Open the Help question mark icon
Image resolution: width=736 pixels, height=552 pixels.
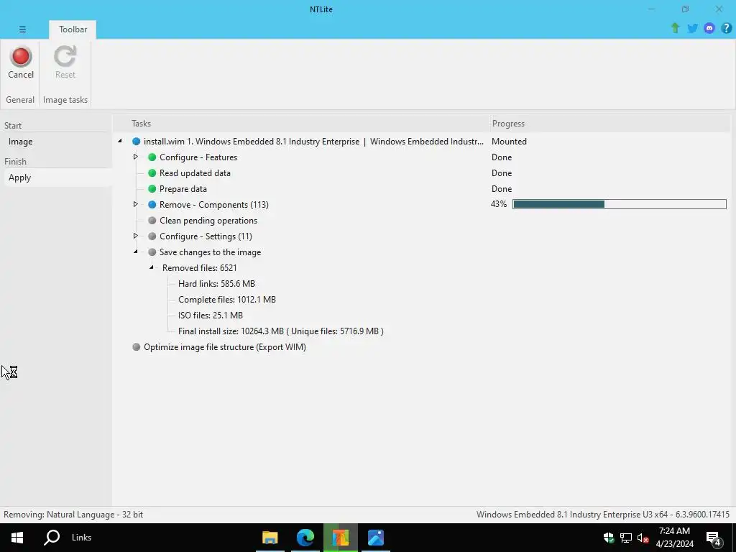pyautogui.click(x=726, y=28)
